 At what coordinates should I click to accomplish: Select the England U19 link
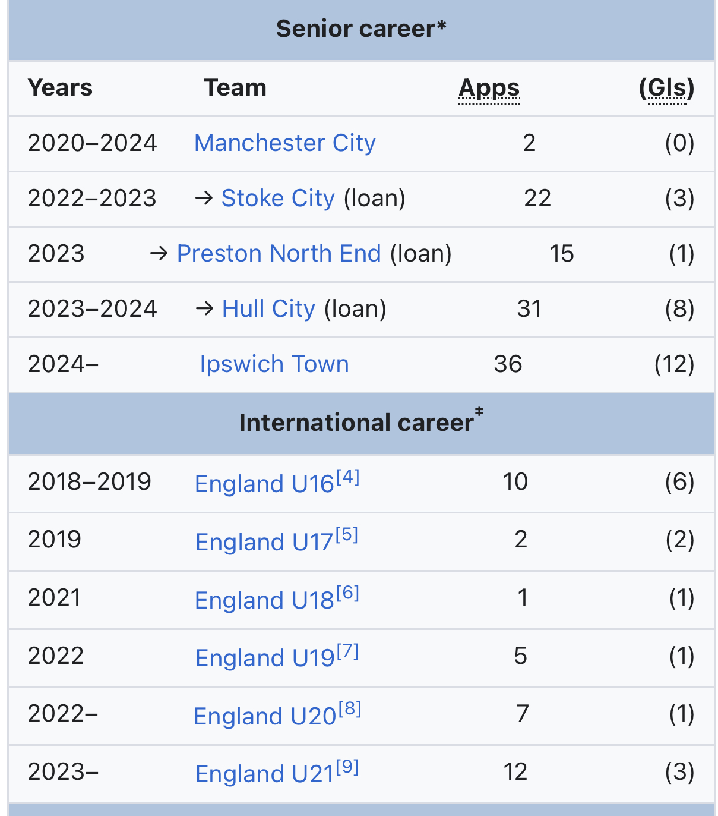(265, 658)
